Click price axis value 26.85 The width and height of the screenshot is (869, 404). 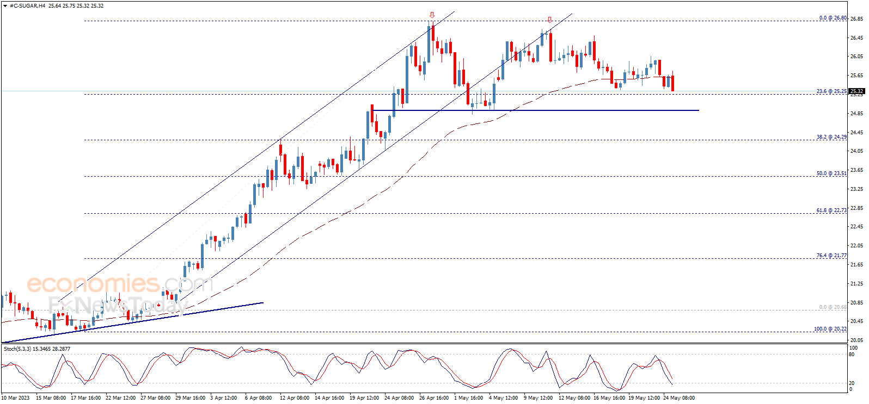[856, 19]
